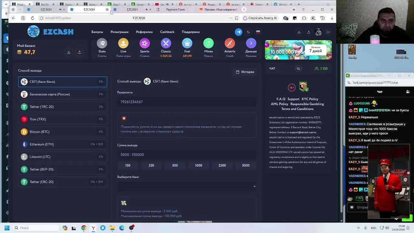
Task: Set withdrawal amount to 2500
Action: [222, 165]
